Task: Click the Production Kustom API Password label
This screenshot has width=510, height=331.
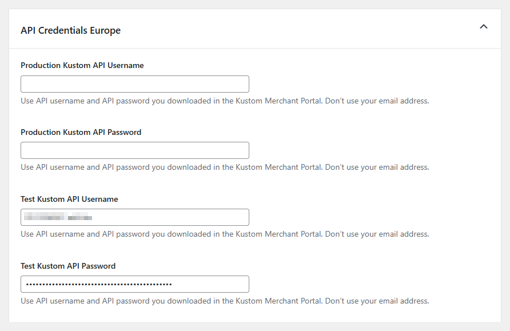Action: 81,132
